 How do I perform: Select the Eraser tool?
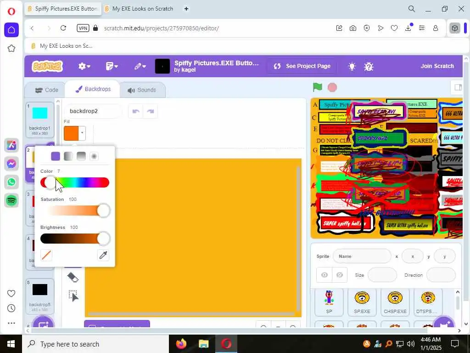73,277
